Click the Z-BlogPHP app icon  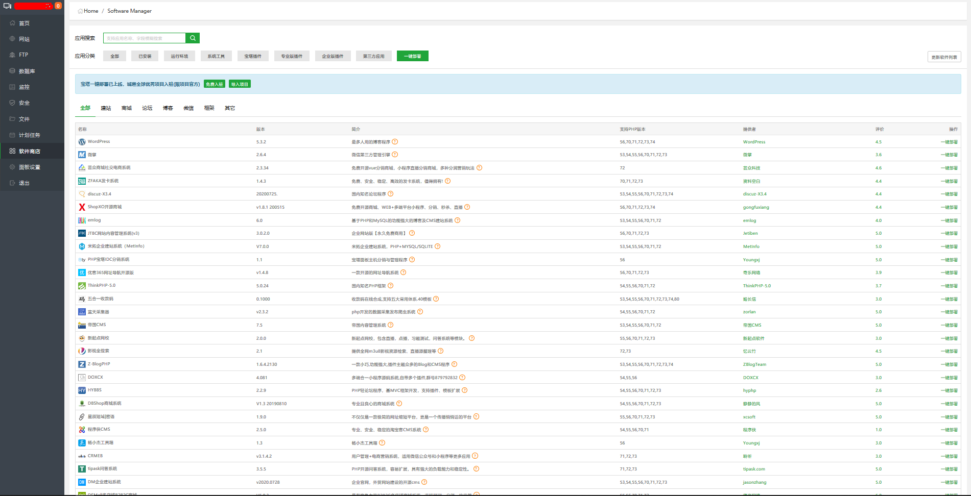tap(82, 364)
